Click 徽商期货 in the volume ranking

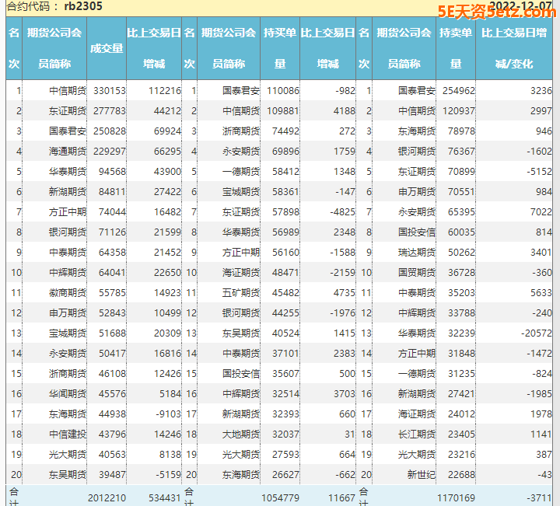pyautogui.click(x=68, y=293)
